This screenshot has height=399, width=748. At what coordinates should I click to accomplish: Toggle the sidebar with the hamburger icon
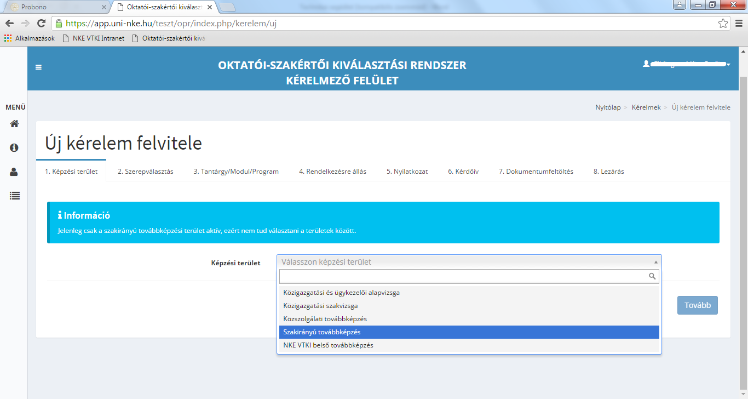tap(38, 67)
